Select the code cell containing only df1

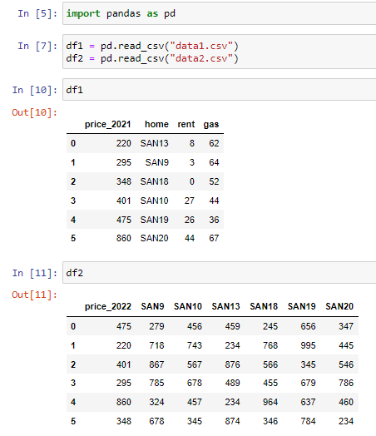pyautogui.click(x=220, y=90)
